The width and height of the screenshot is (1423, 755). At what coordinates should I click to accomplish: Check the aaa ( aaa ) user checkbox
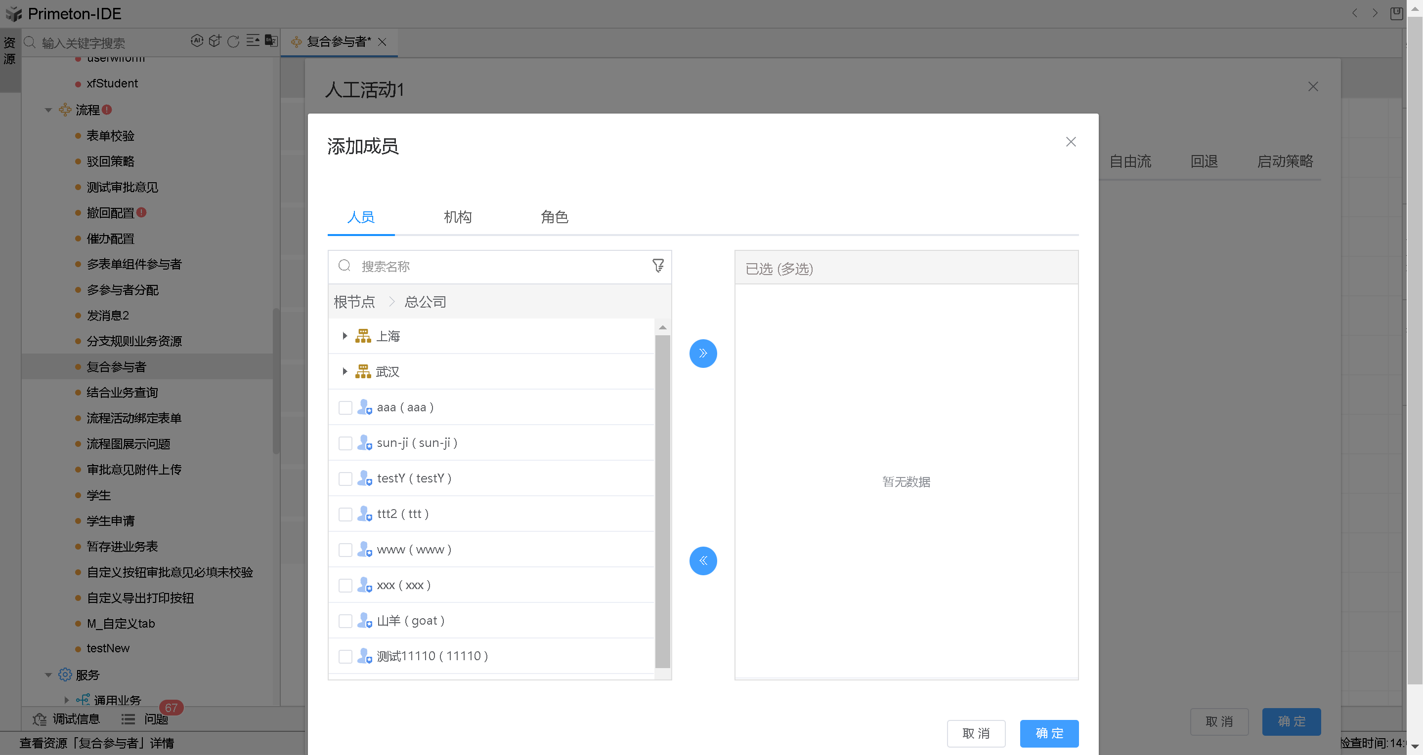(345, 407)
